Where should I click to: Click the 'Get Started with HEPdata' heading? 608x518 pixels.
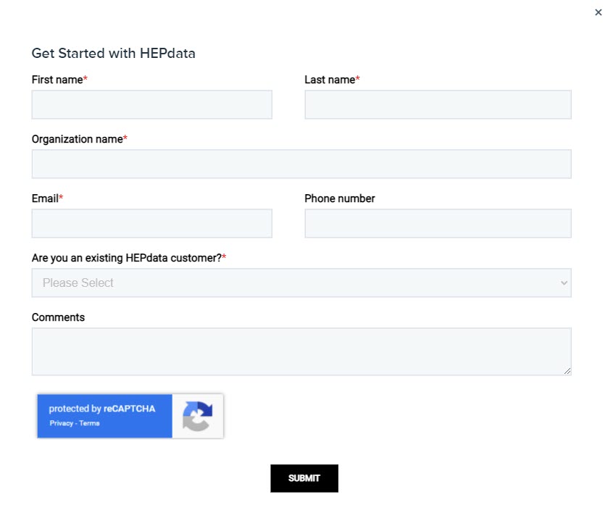pyautogui.click(x=113, y=53)
